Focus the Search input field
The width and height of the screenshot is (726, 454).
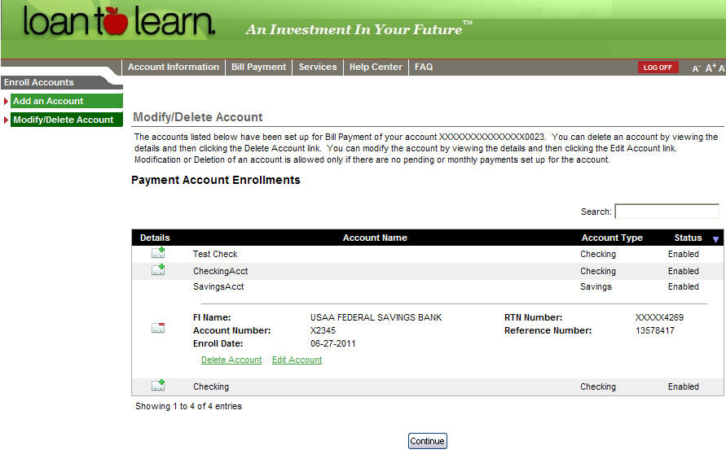[x=667, y=212]
